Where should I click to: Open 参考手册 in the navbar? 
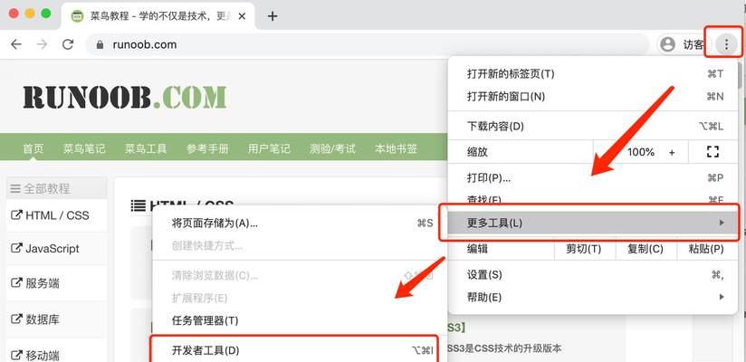click(x=207, y=149)
